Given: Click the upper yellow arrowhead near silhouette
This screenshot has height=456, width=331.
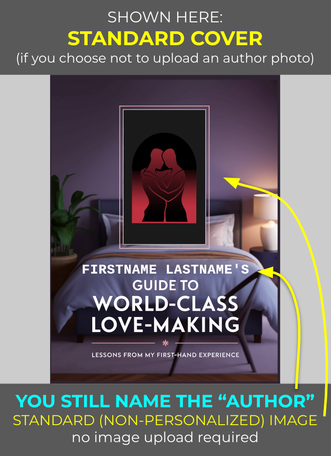Looking at the screenshot, I should pyautogui.click(x=230, y=181).
